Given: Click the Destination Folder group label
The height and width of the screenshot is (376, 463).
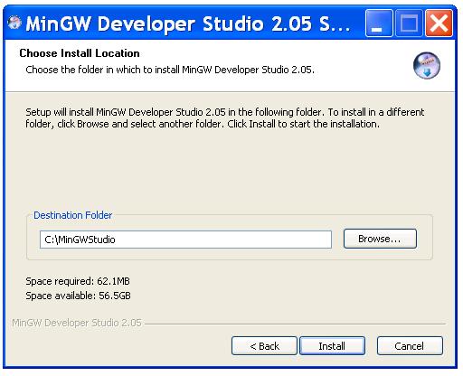Looking at the screenshot, I should (x=72, y=215).
